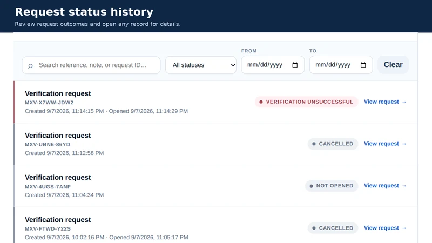Select request ID MXV-FTWD-Y22S text
The height and width of the screenshot is (243, 432).
pyautogui.click(x=48, y=228)
